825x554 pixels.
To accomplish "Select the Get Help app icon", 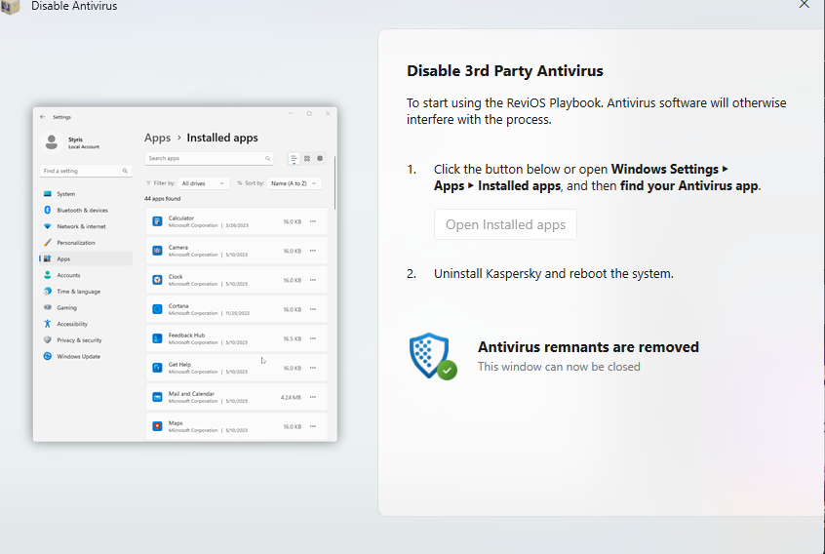I will coord(157,368).
